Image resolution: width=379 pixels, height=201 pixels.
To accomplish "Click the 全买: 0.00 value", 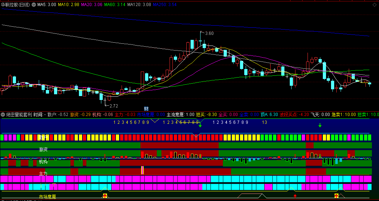I will click(x=228, y=115).
